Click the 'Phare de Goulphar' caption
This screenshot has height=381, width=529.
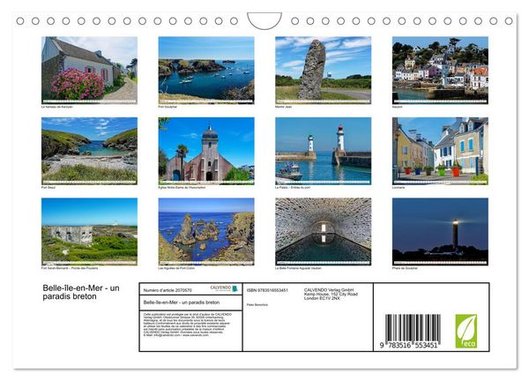pos(405,268)
